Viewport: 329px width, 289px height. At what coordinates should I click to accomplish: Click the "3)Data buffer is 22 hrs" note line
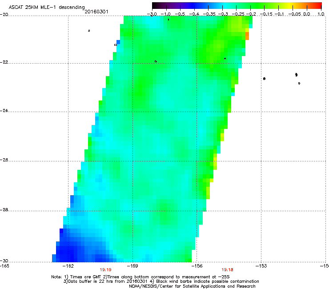161,281
